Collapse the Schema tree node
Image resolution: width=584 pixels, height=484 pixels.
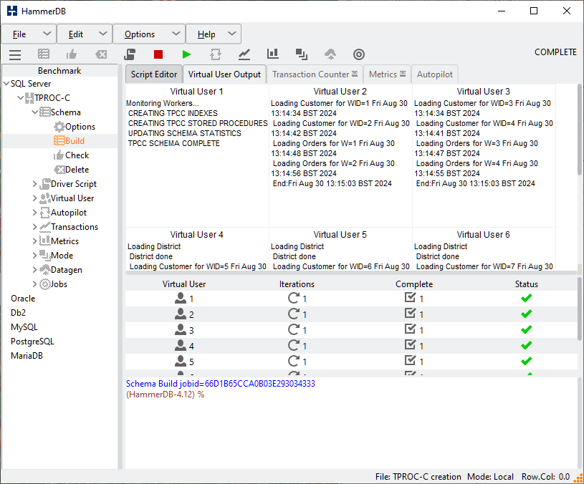click(35, 112)
